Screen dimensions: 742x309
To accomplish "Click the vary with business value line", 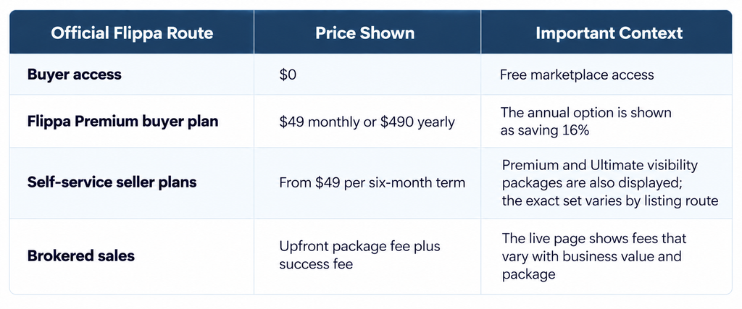I will (591, 256).
